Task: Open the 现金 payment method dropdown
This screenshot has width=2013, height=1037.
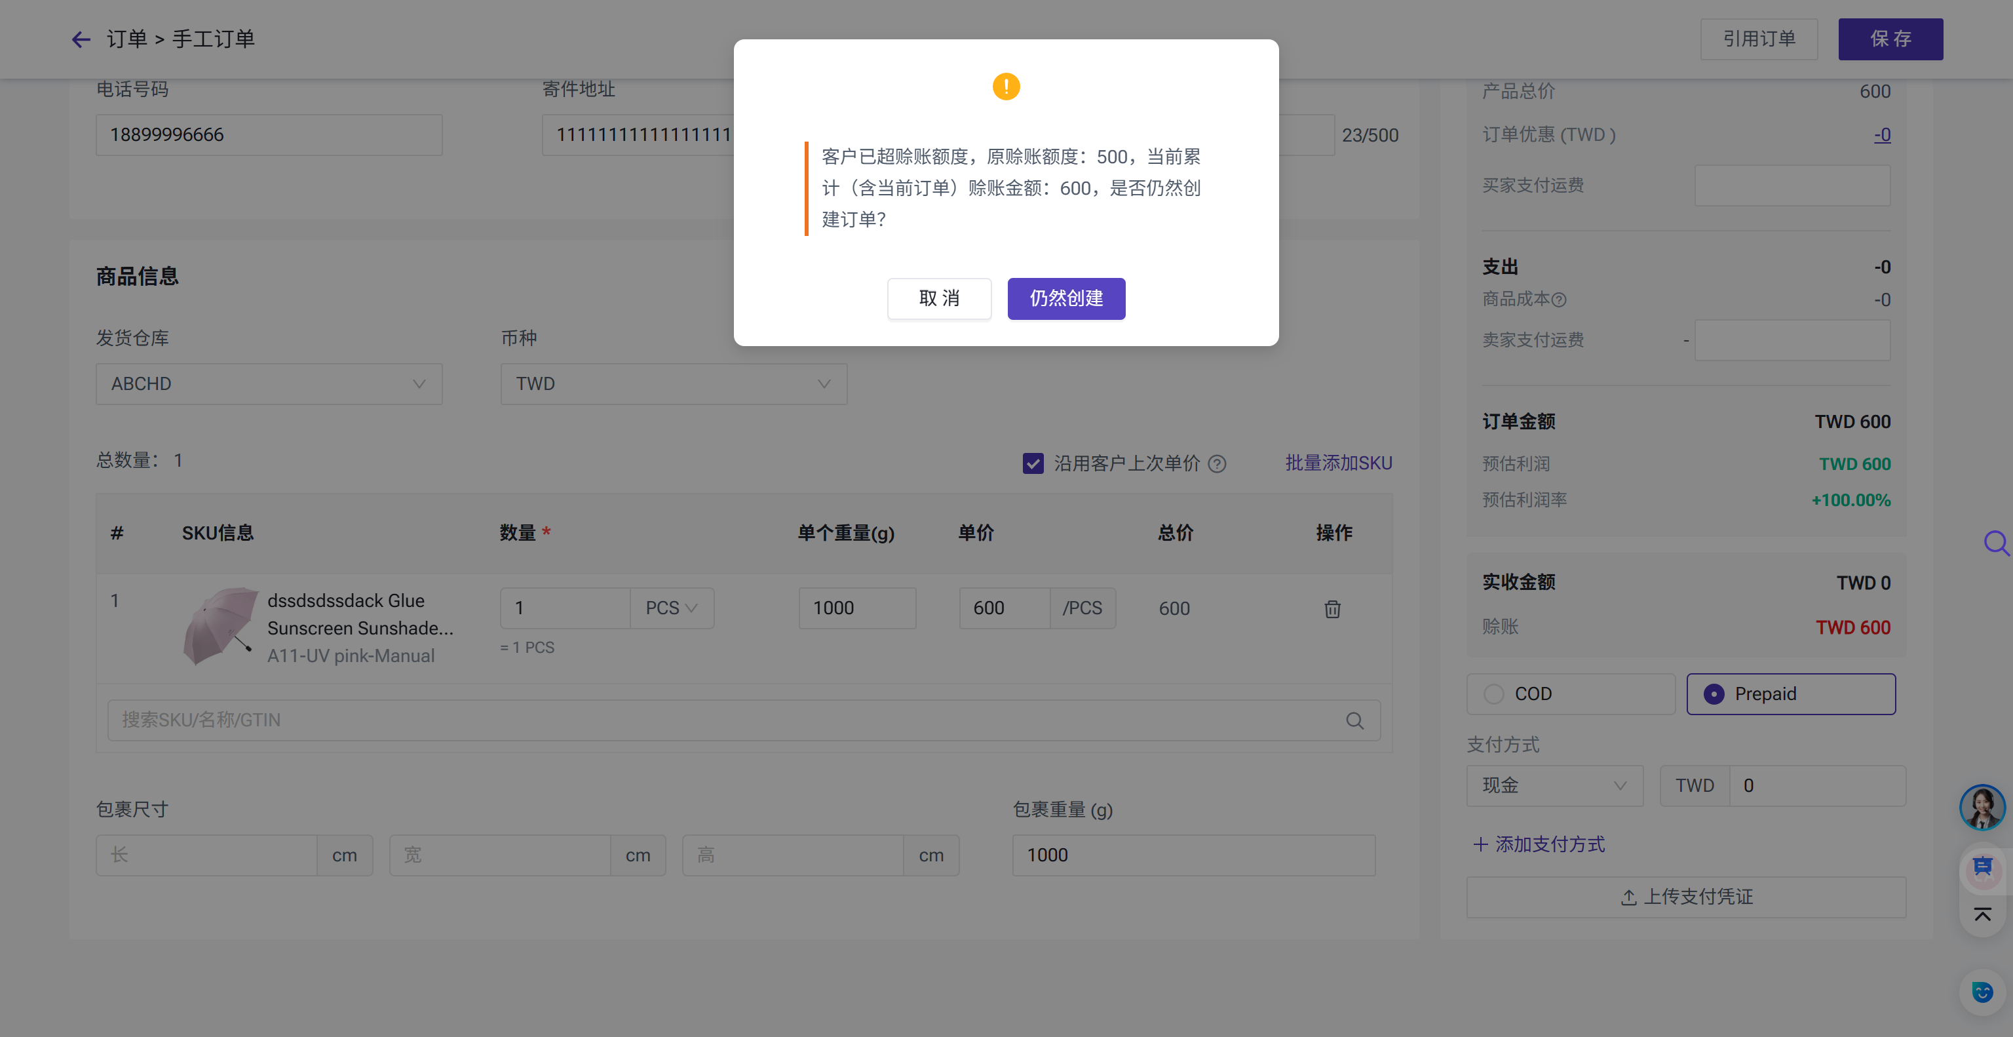Action: 1554,785
